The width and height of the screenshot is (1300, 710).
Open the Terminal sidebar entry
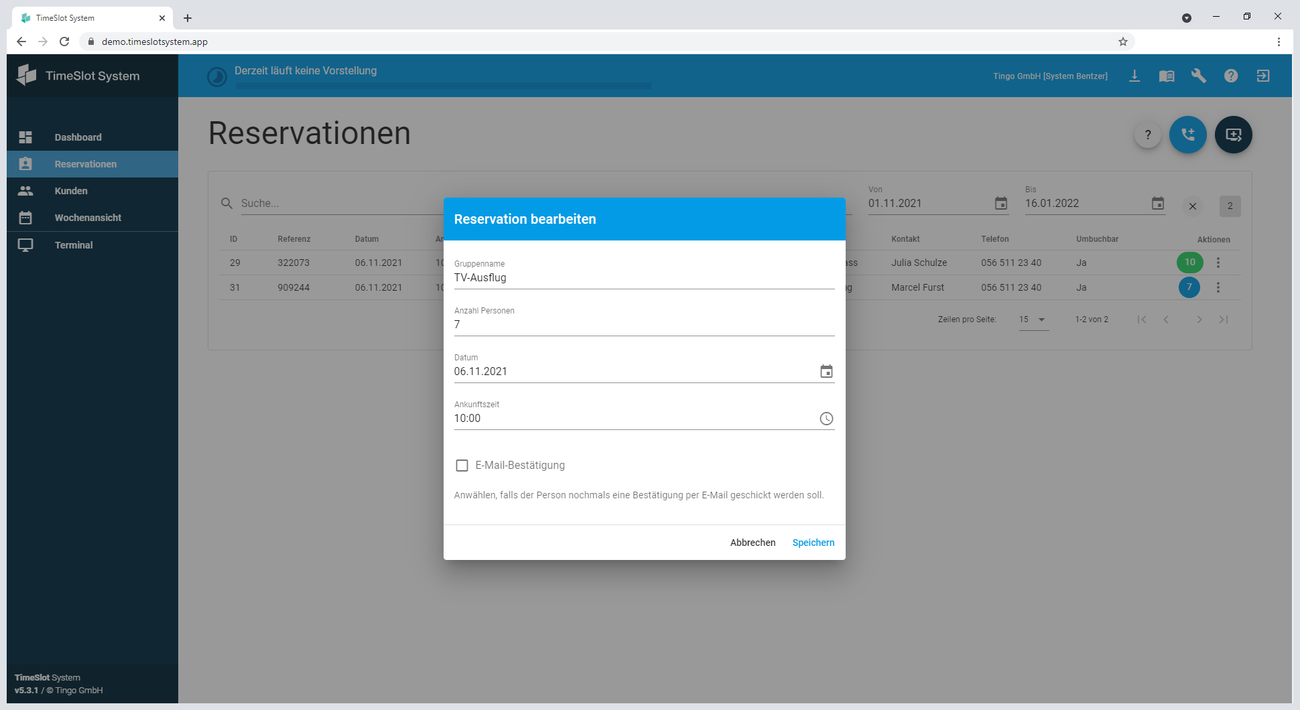point(92,245)
